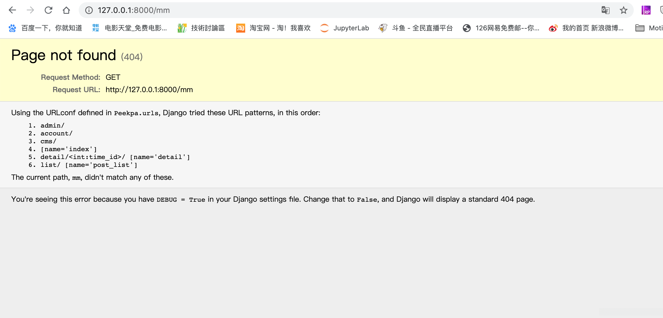This screenshot has width=663, height=318.
Task: Click the browser back arrow
Action: pos(12,10)
